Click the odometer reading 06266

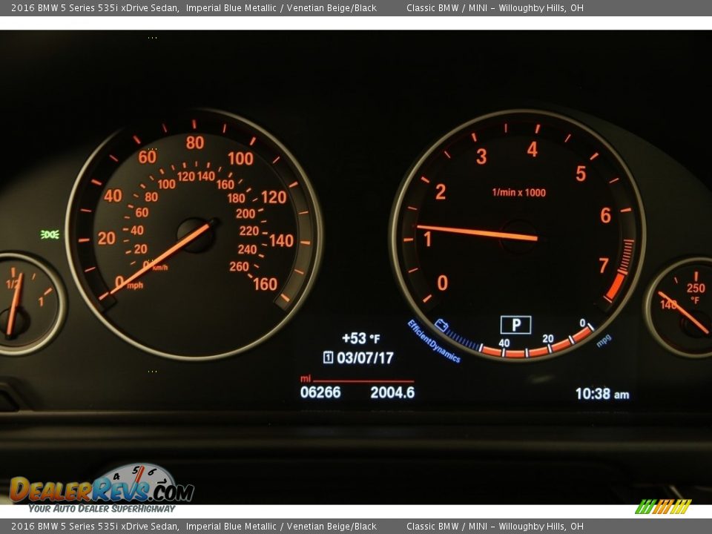coord(320,392)
